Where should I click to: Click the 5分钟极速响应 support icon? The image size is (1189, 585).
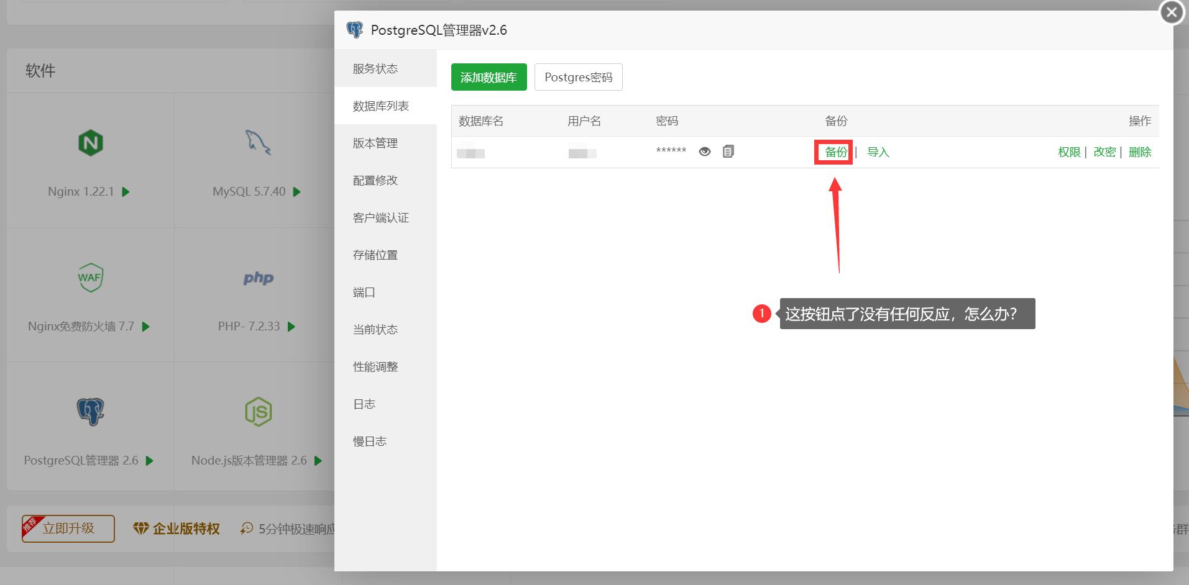[x=247, y=528]
